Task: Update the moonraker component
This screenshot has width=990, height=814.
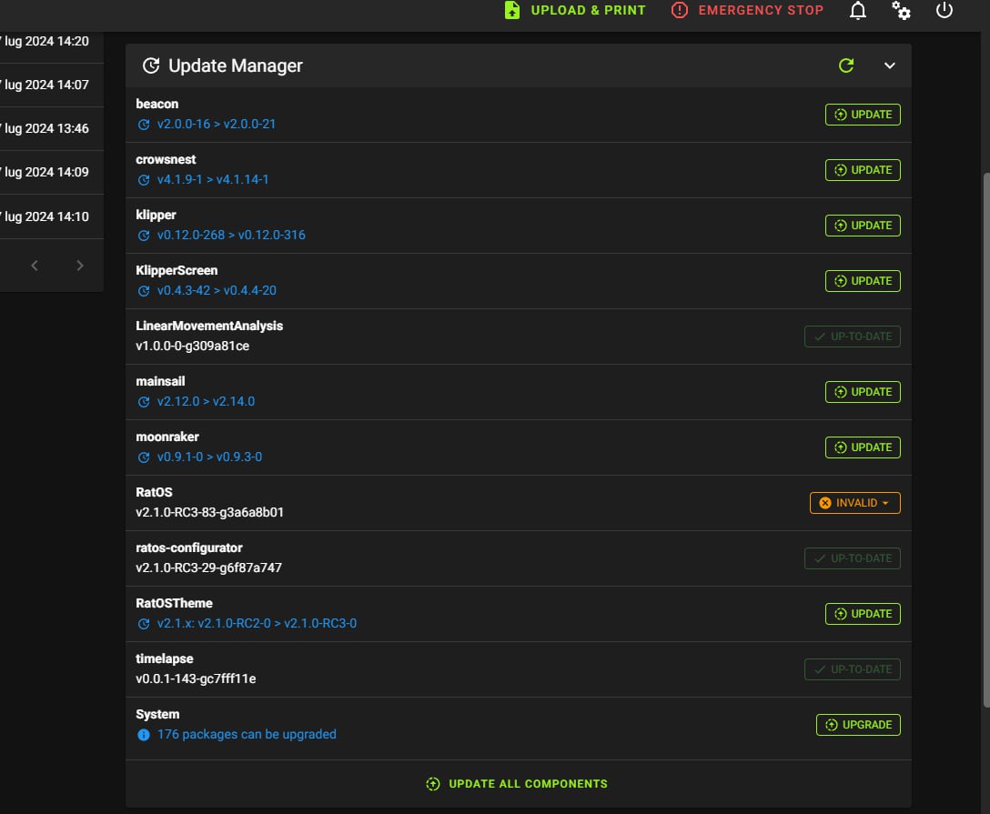Action: tap(863, 448)
